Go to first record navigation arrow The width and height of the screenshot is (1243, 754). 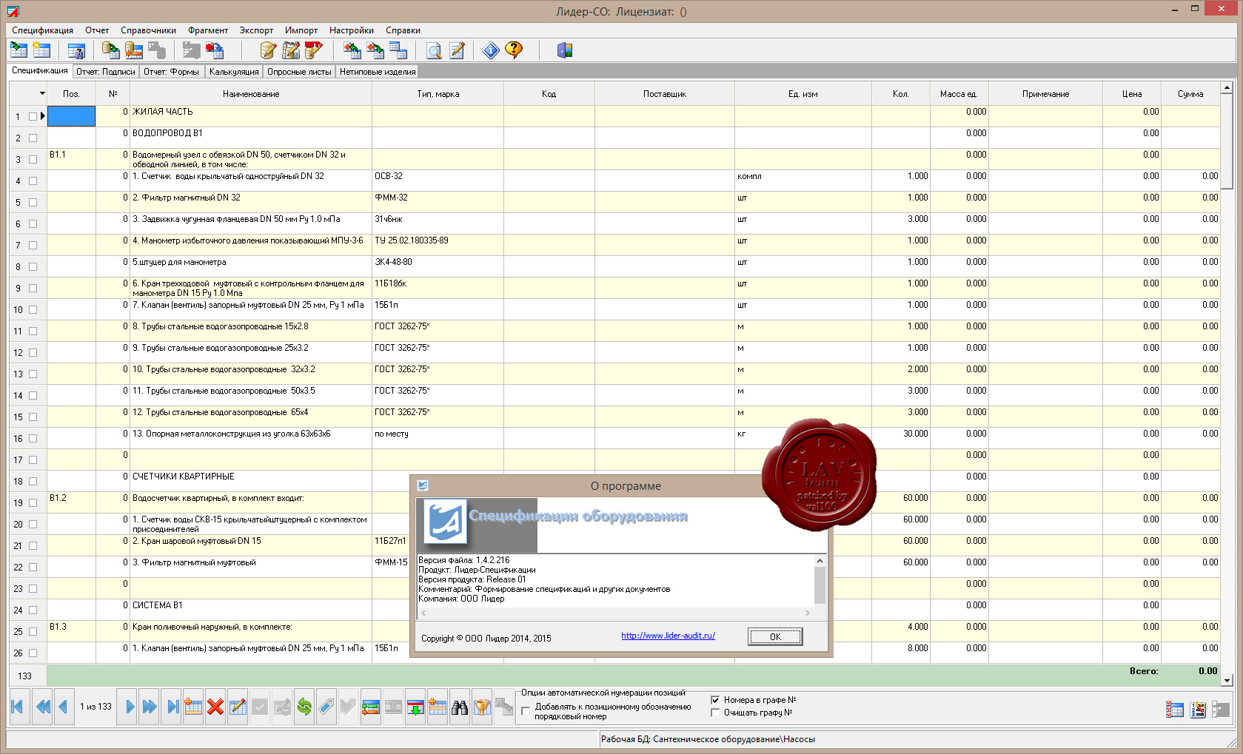click(x=19, y=707)
